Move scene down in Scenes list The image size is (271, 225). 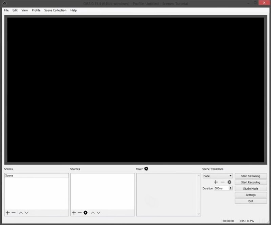coord(26,212)
